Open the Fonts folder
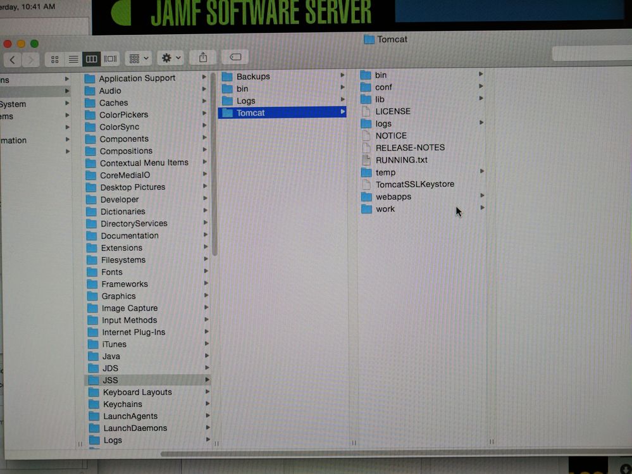Image resolution: width=632 pixels, height=474 pixels. coord(111,272)
